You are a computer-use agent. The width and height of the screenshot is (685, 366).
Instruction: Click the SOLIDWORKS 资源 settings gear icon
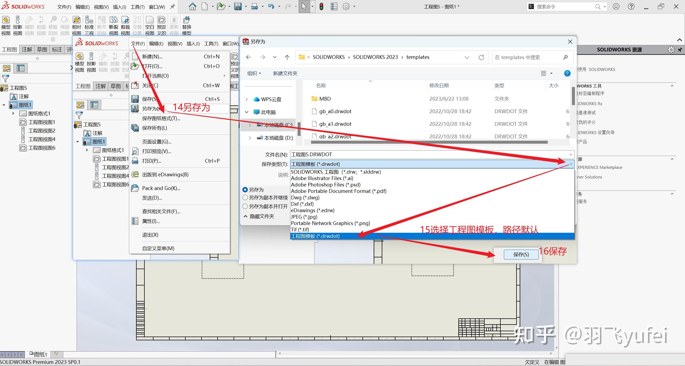671,49
